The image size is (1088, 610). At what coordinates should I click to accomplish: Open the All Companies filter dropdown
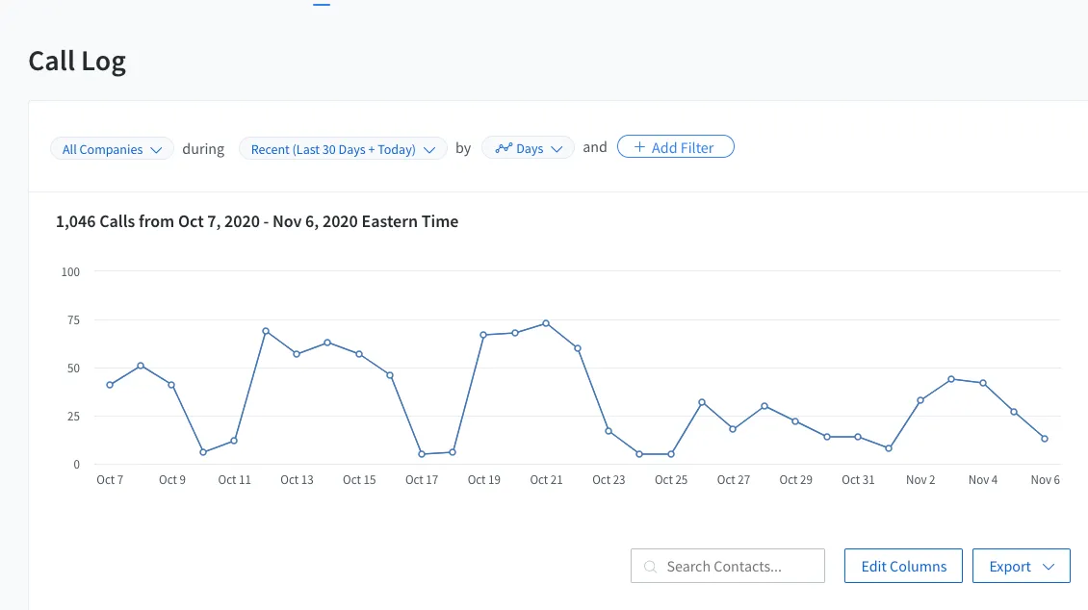(x=112, y=149)
